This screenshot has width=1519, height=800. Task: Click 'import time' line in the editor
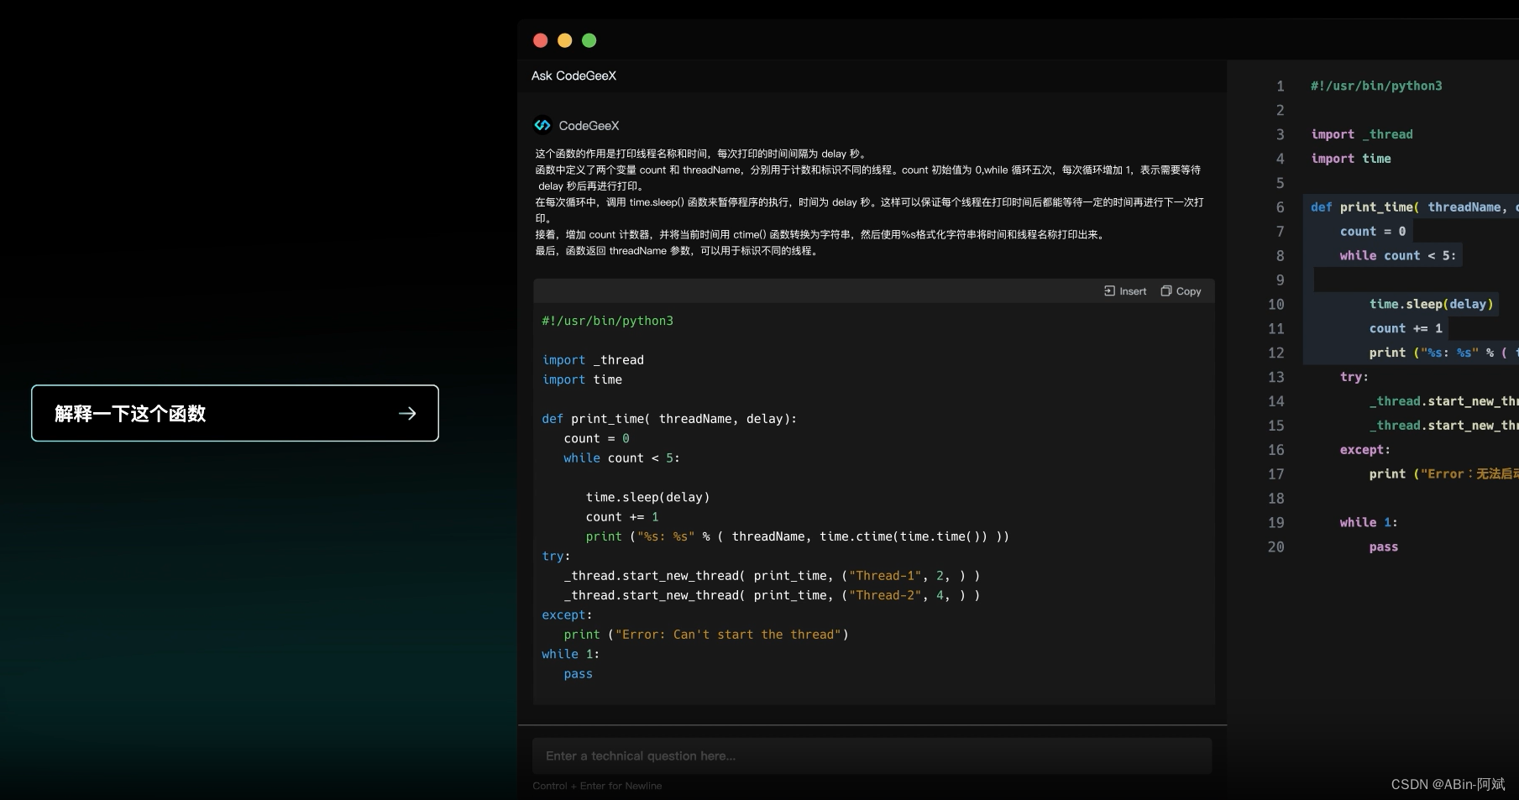tap(1351, 159)
